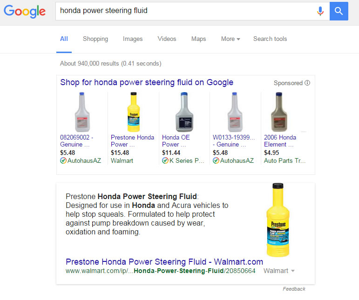Click the K Series trusted store checkmark
Viewport: 359px width, 300px height.
point(165,160)
